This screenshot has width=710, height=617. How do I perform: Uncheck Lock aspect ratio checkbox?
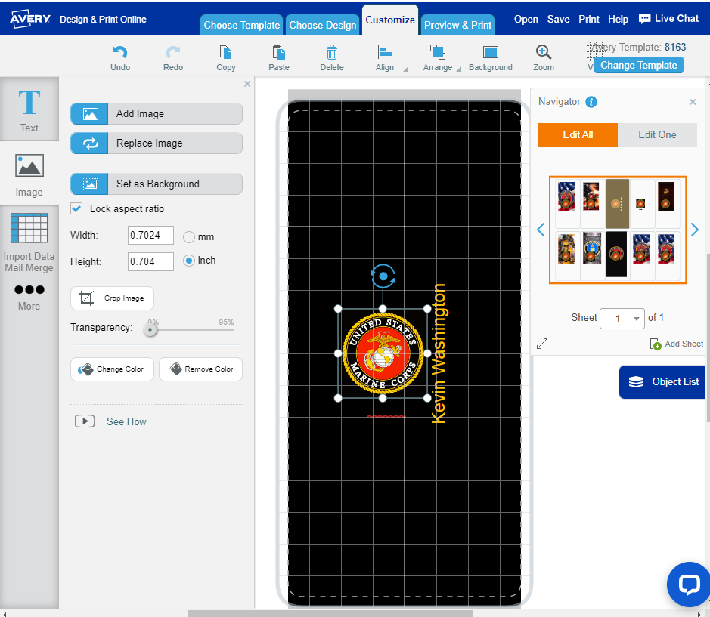[x=76, y=208]
